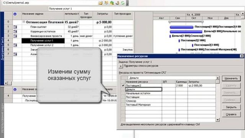Close the Назначение ресурсов dialog with X

click(242, 56)
